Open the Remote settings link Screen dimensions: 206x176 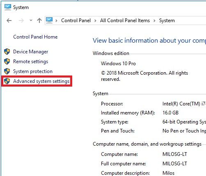31,62
